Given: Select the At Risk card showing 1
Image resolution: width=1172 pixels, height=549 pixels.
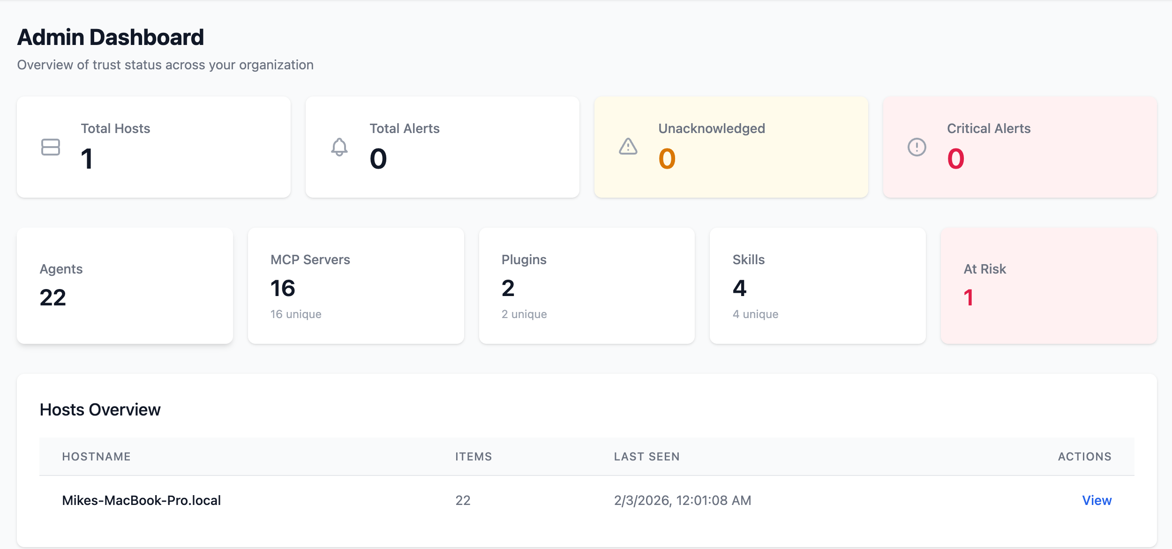Looking at the screenshot, I should [x=1044, y=285].
